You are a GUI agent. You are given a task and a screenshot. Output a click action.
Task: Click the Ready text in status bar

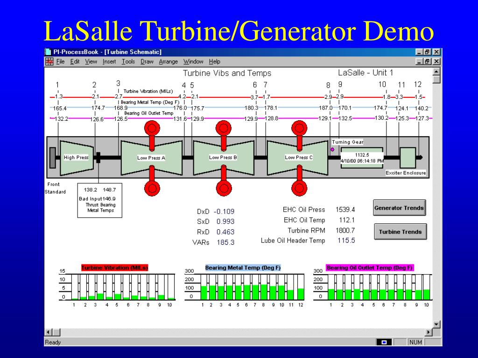pos(53,343)
